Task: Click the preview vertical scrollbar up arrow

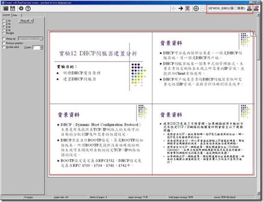Action: point(259,15)
